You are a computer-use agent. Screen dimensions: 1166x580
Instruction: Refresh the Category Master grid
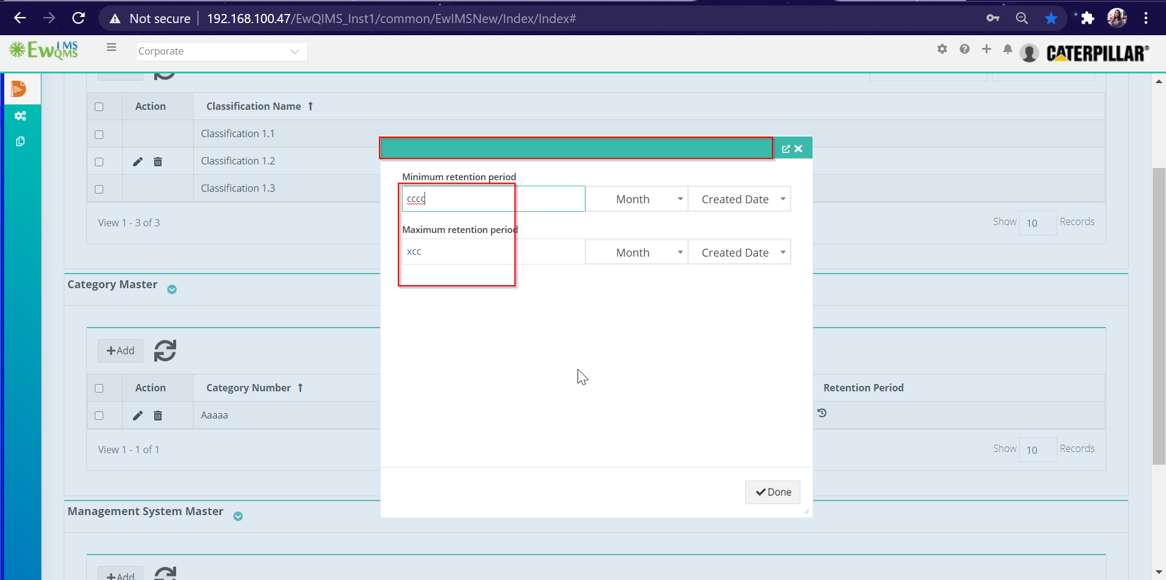point(165,351)
